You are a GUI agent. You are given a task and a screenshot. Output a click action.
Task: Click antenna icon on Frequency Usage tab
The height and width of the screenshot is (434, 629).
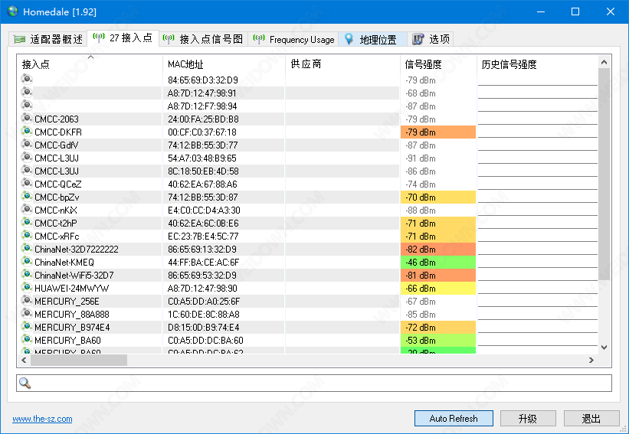[259, 38]
